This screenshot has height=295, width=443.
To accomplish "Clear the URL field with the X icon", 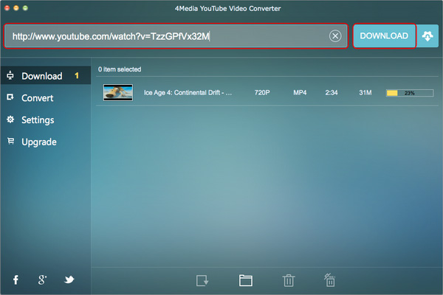I will click(335, 36).
